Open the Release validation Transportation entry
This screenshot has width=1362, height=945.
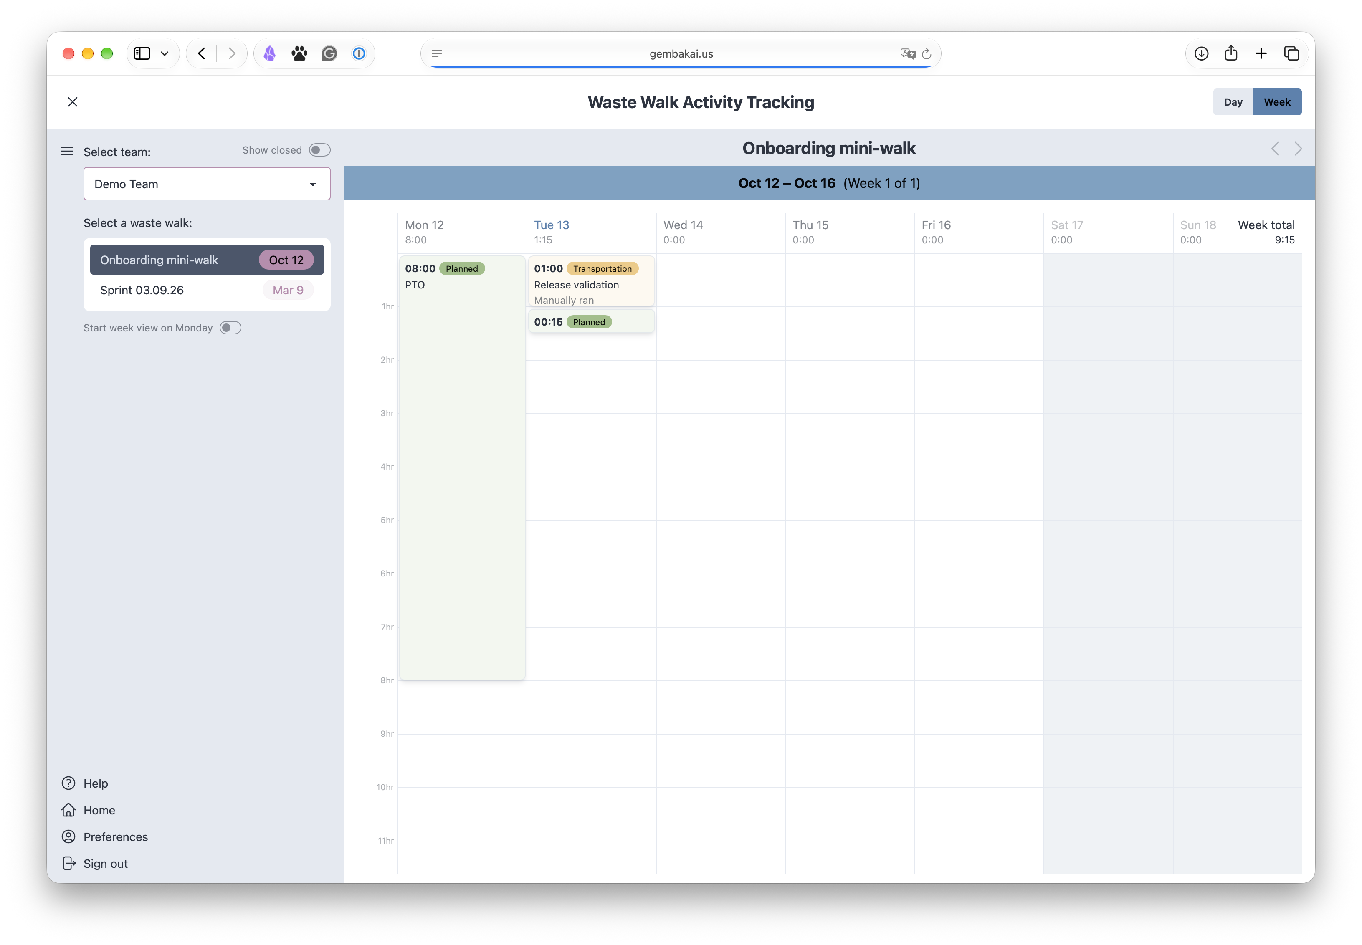coord(591,280)
